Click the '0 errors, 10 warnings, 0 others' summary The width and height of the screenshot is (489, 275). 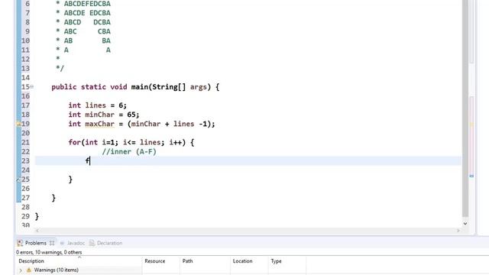click(49, 252)
